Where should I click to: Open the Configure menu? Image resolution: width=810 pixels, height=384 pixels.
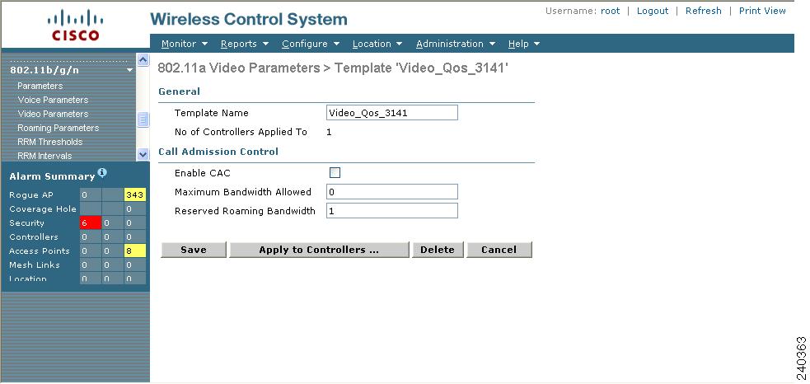click(311, 44)
